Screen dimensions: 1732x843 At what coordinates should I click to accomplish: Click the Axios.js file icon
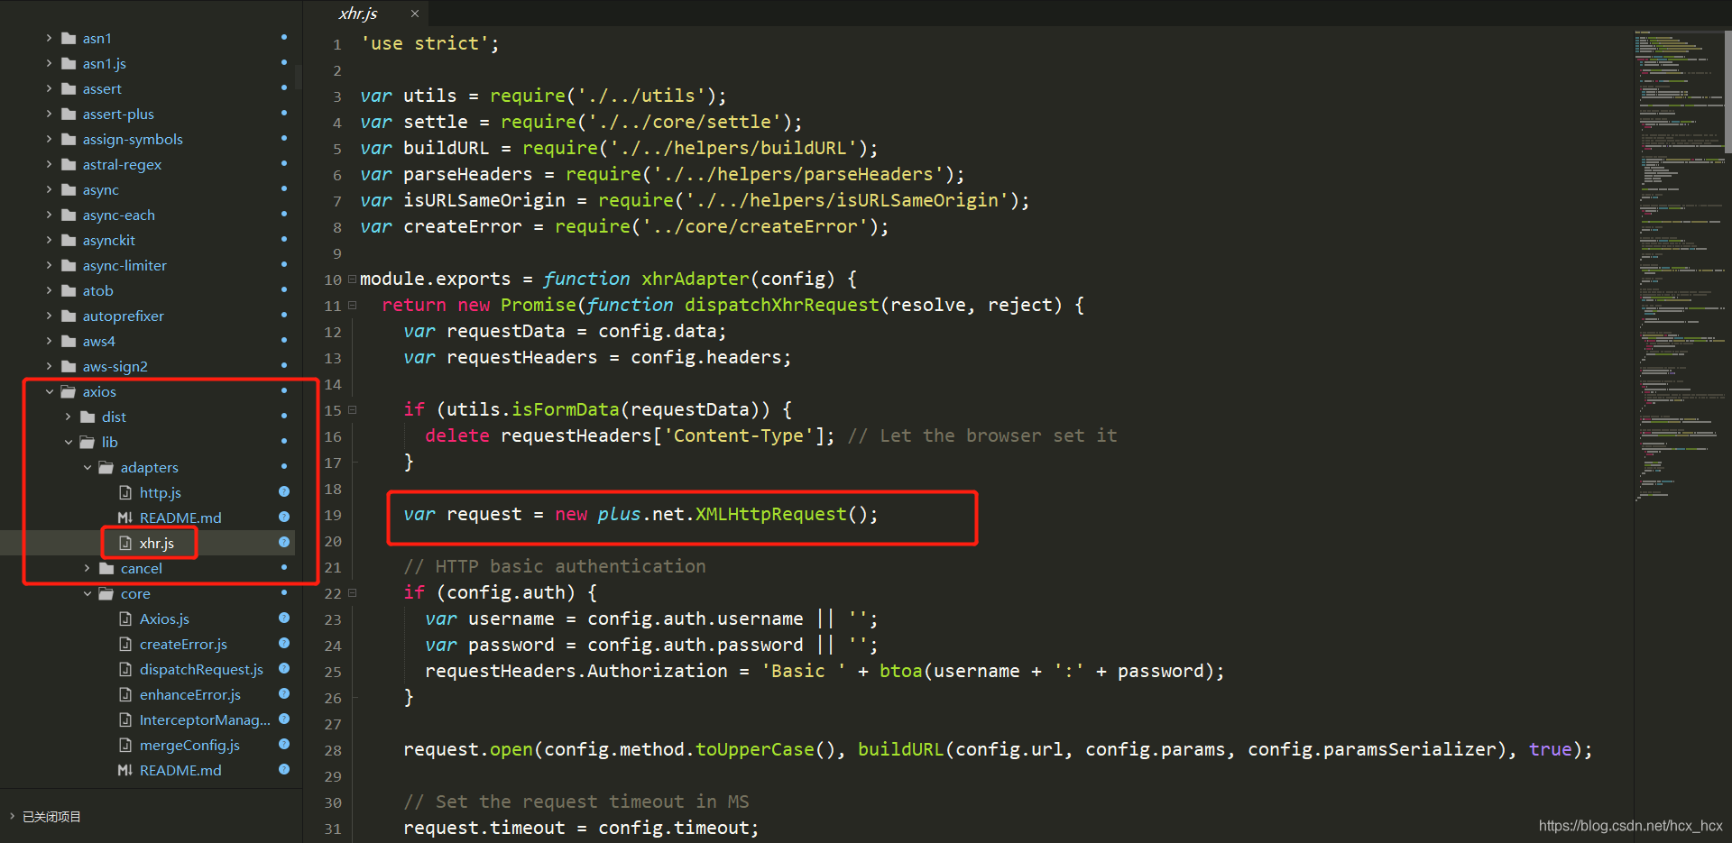tap(125, 619)
